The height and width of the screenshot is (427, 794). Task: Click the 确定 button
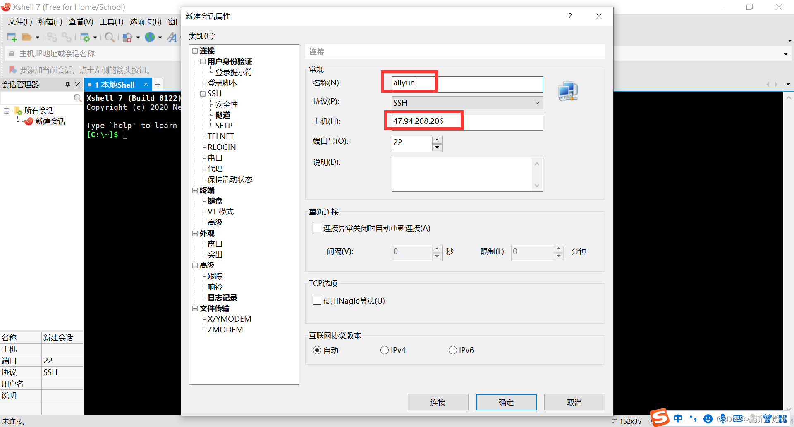point(506,402)
